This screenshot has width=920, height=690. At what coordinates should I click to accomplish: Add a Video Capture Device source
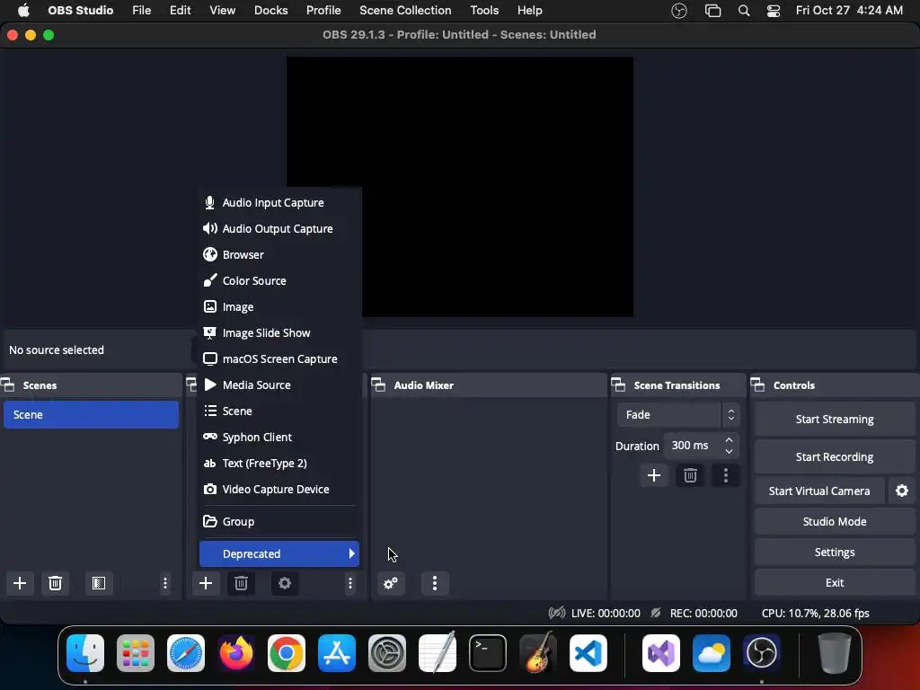tap(279, 490)
